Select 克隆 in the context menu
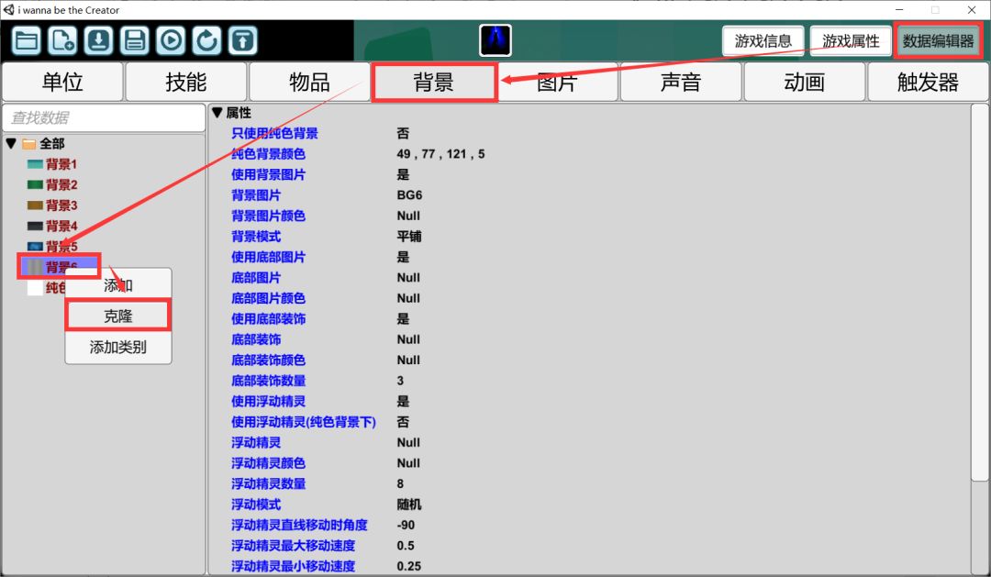This screenshot has width=991, height=577. point(117,316)
